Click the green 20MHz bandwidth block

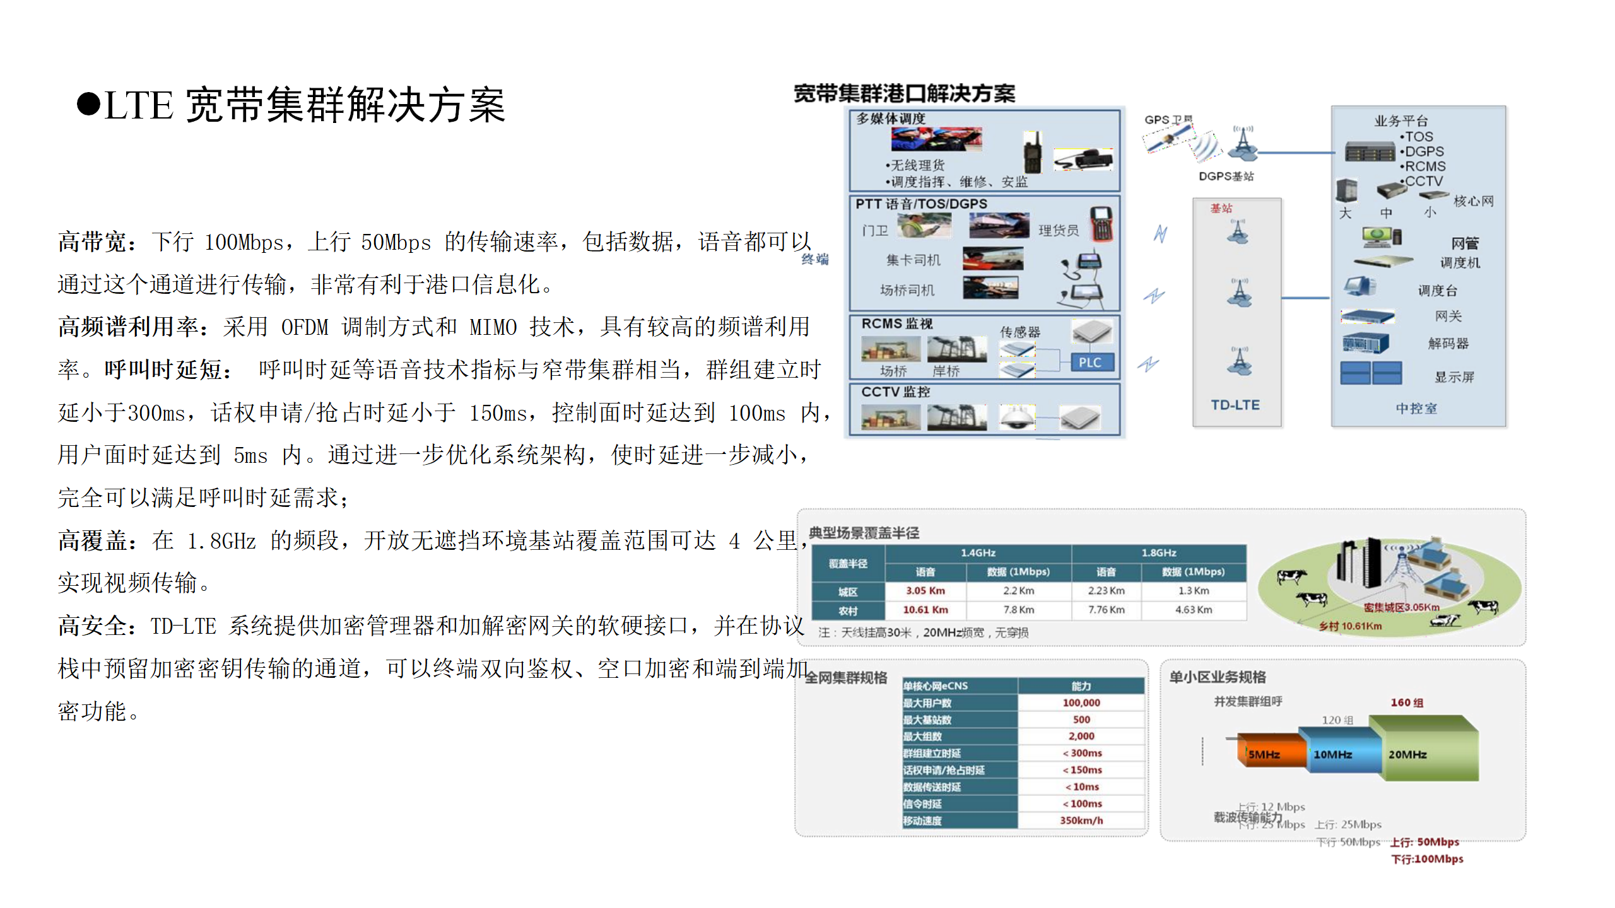[1424, 748]
